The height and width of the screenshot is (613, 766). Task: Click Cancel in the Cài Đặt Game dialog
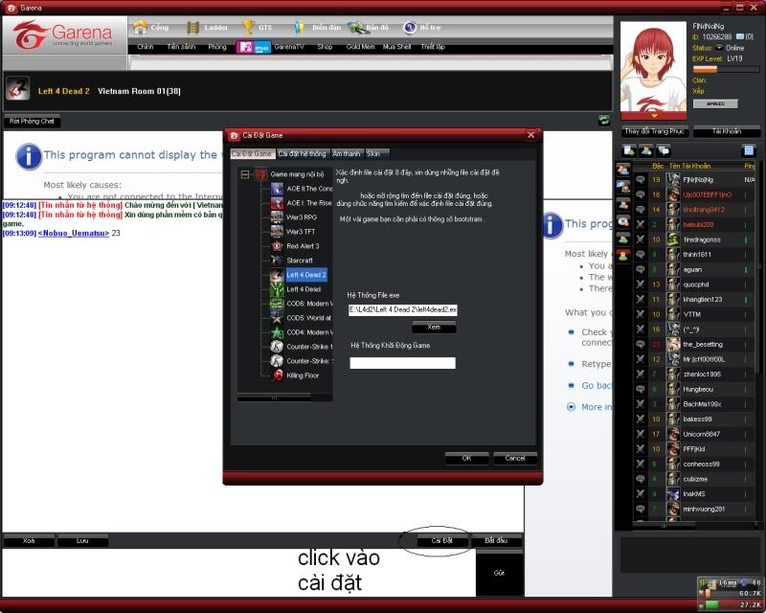pos(515,459)
